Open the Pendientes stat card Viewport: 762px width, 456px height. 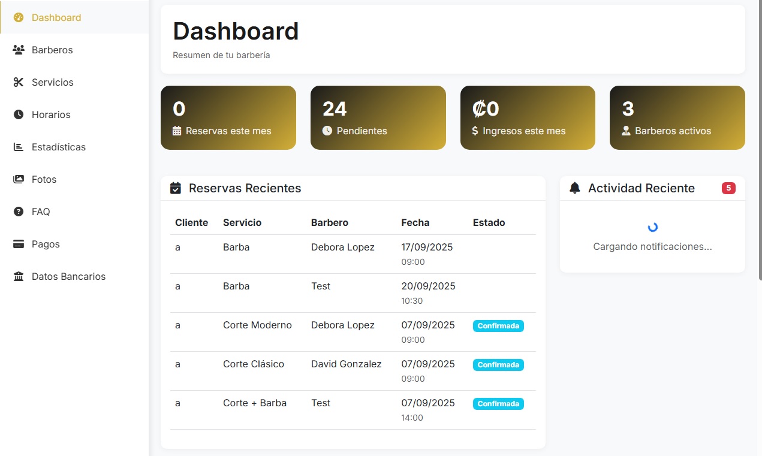pos(378,117)
